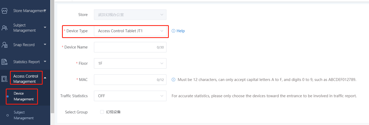The width and height of the screenshot is (369, 125).
Task: Check the 幻视设备 group checkbox
Action: 102,112
